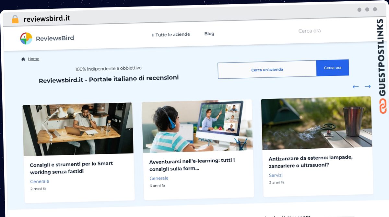The height and width of the screenshot is (217, 389).
Task: Open the Blog menu item
Action: tap(209, 34)
